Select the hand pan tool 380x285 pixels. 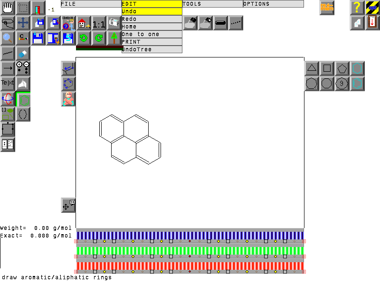(x=8, y=8)
